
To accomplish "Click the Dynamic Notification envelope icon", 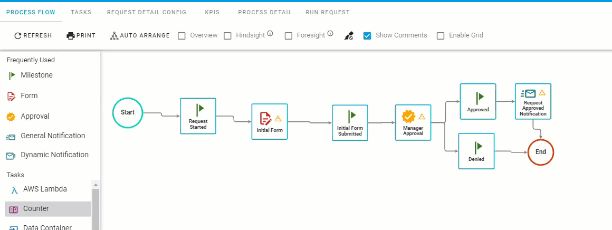I will [11, 156].
